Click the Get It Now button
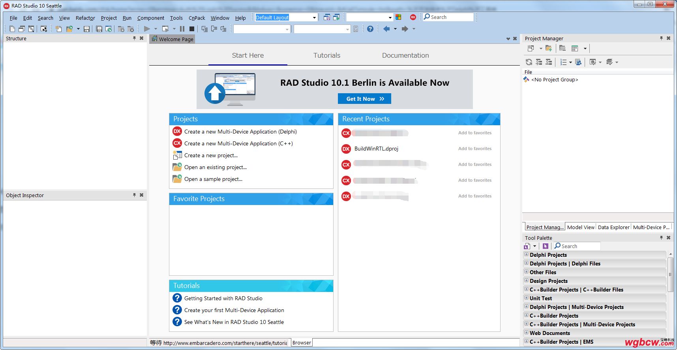Image resolution: width=677 pixels, height=350 pixels. 364,99
